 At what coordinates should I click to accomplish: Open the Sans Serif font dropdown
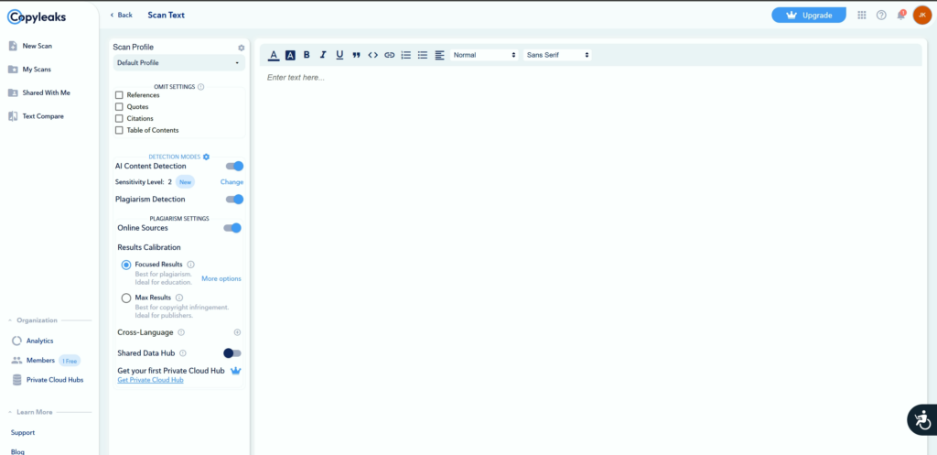pyautogui.click(x=557, y=55)
